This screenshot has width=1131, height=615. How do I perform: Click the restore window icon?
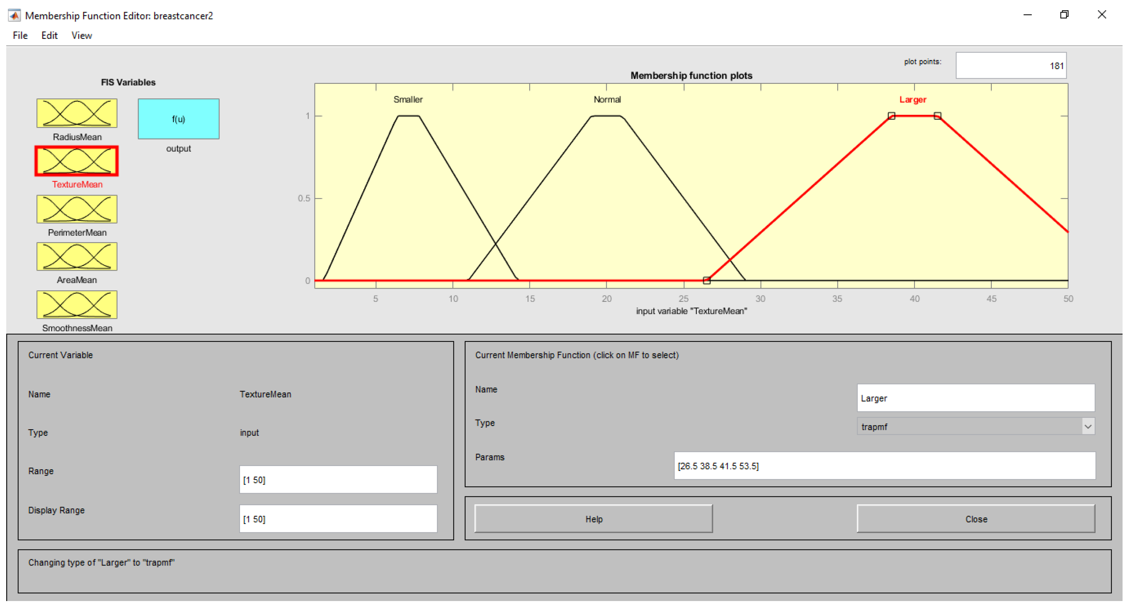pos(1064,15)
